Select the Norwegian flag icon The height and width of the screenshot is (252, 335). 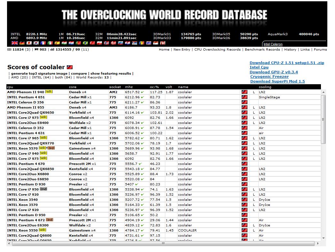106,43
